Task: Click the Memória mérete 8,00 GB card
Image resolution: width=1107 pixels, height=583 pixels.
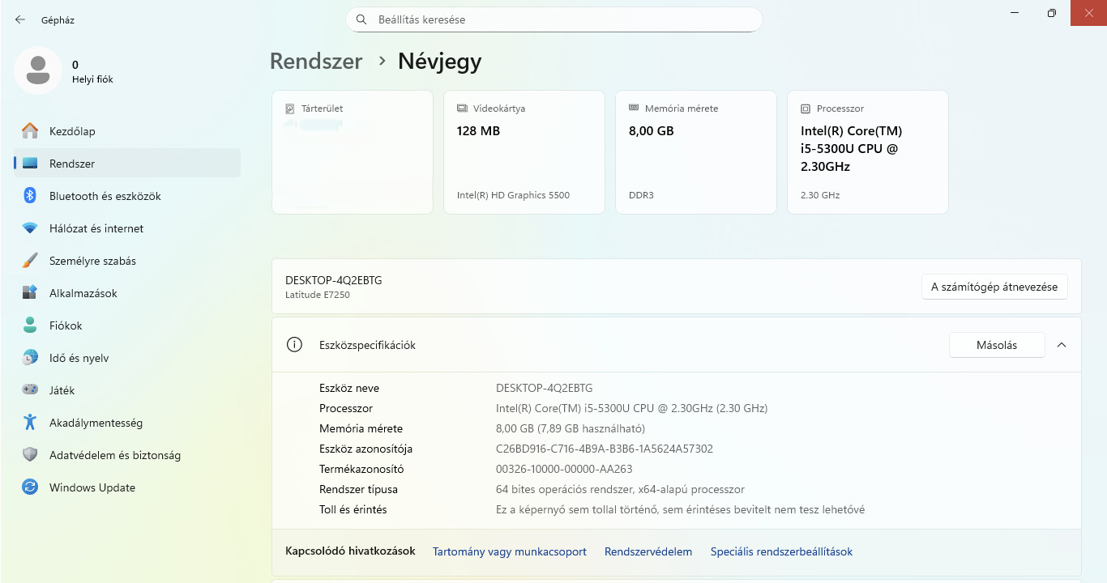Action: coord(696,152)
